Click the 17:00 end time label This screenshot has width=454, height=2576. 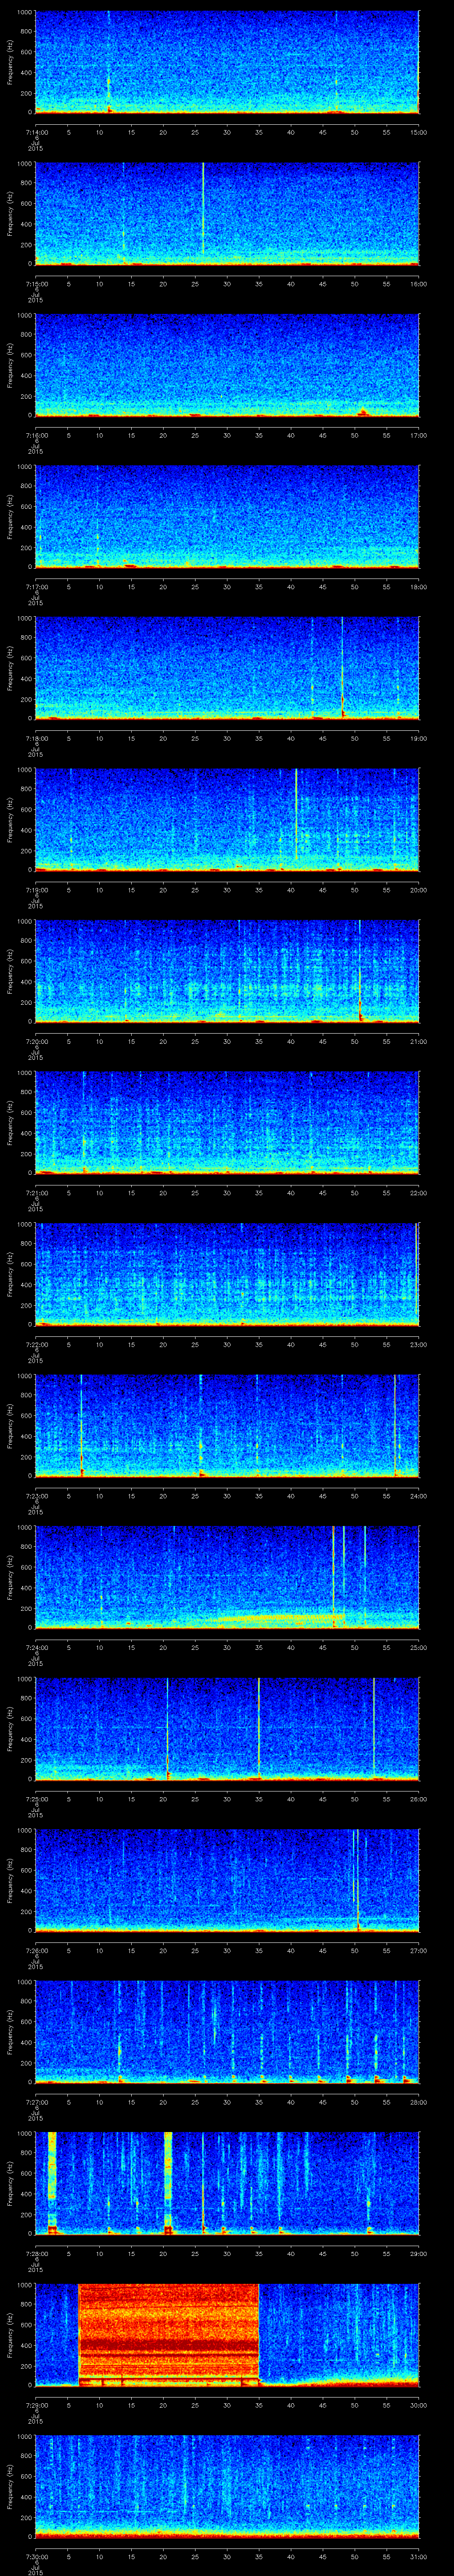click(x=419, y=435)
